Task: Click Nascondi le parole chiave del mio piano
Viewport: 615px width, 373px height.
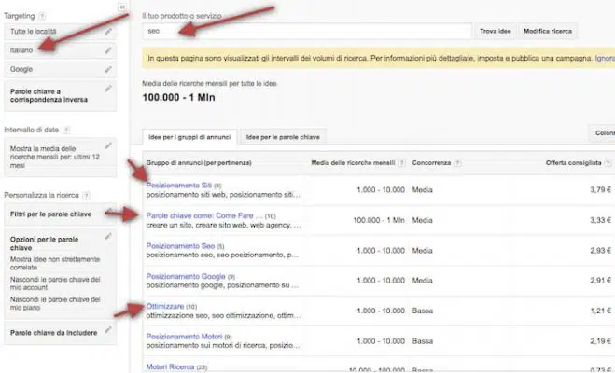Action: [55, 303]
